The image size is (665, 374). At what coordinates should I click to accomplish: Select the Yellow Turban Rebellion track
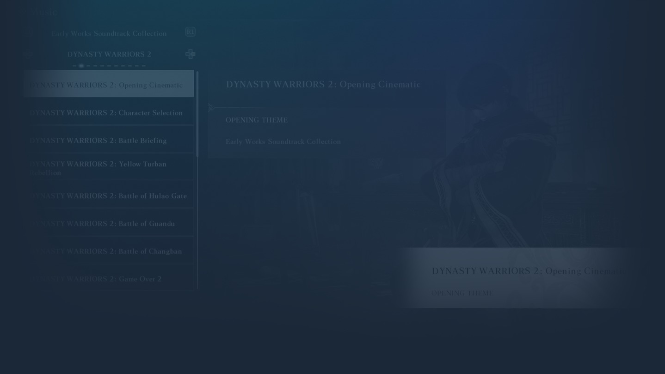point(109,167)
